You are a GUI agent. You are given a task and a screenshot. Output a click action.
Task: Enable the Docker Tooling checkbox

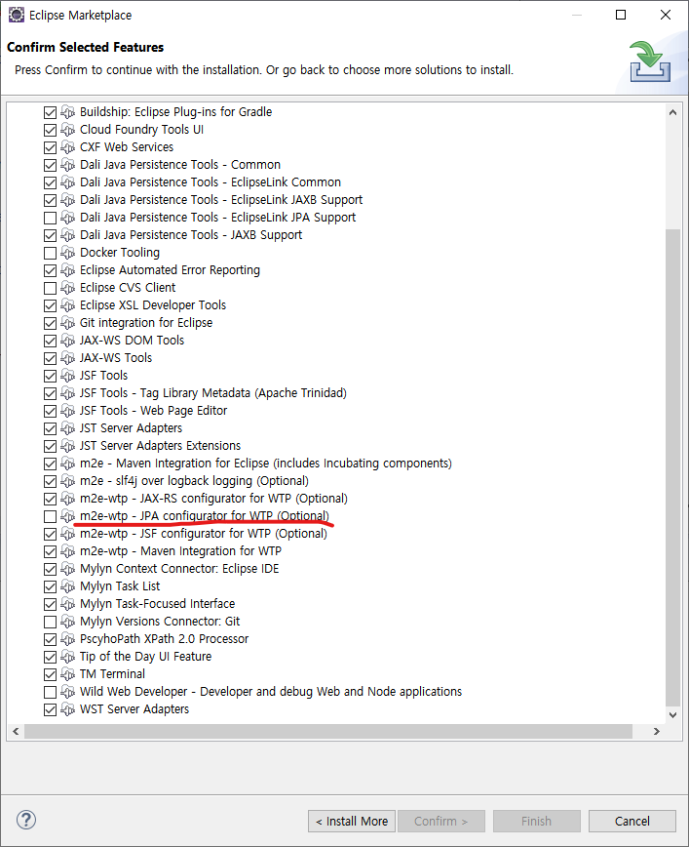[x=50, y=253]
